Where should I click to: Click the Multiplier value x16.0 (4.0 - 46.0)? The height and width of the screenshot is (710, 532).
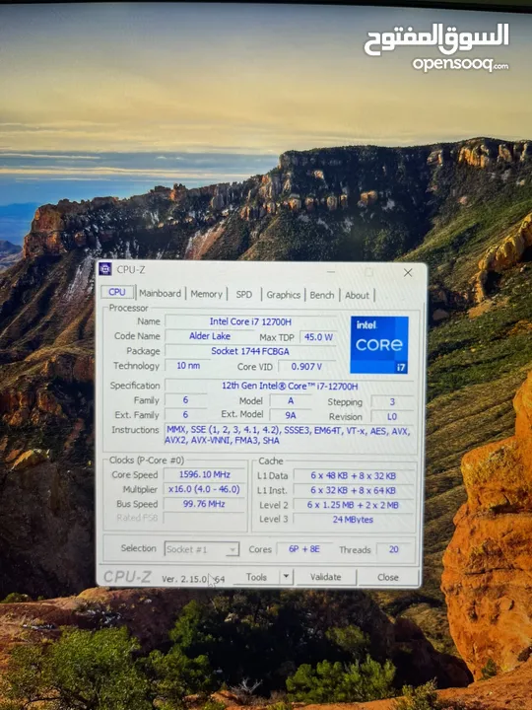tap(205, 489)
